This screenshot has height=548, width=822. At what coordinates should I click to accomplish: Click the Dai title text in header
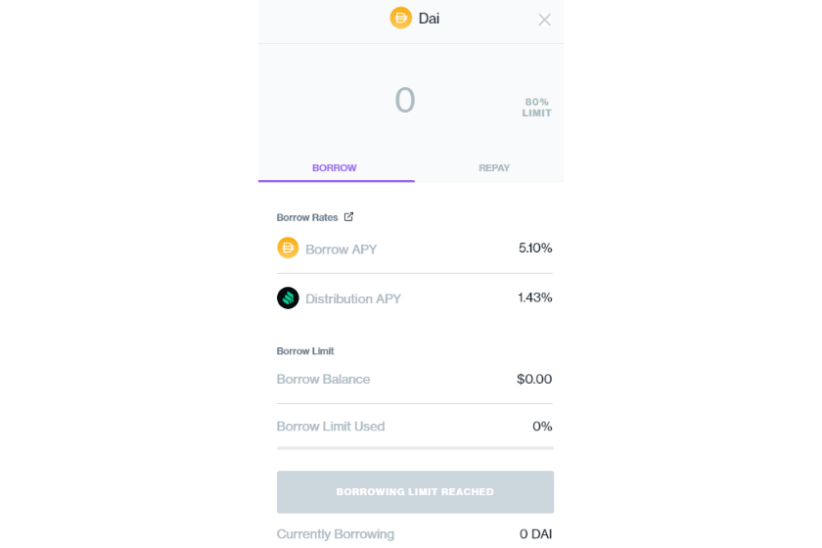pyautogui.click(x=429, y=19)
